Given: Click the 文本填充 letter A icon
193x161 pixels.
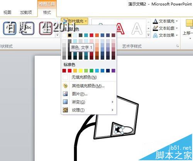Looking at the screenshot, I should point(155,21).
